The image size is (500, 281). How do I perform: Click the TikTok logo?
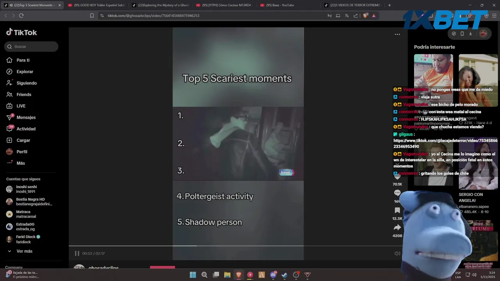coord(21,32)
